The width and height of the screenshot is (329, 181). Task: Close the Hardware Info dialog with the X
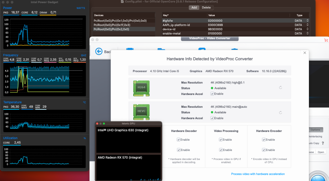(305, 53)
